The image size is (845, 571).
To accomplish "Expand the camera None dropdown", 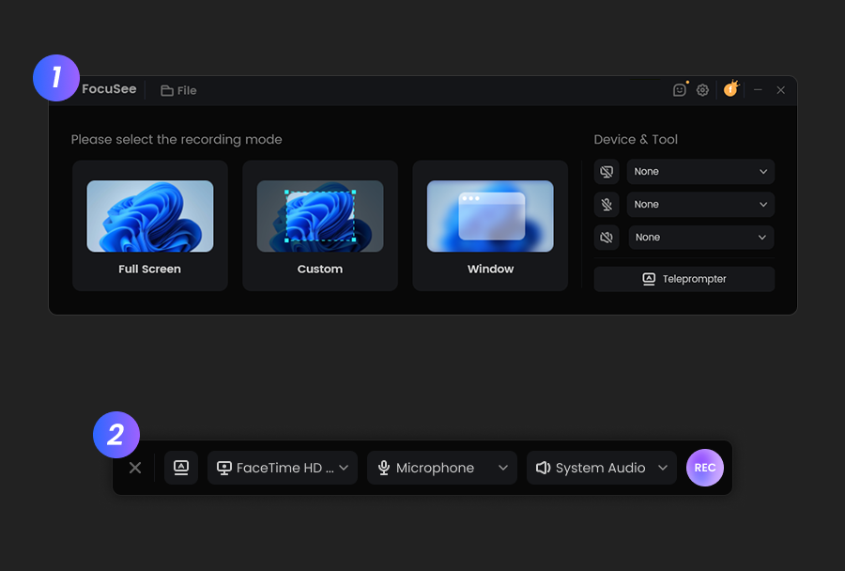I will 700,172.
